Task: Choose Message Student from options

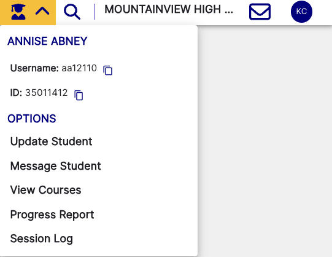Action: tap(55, 166)
